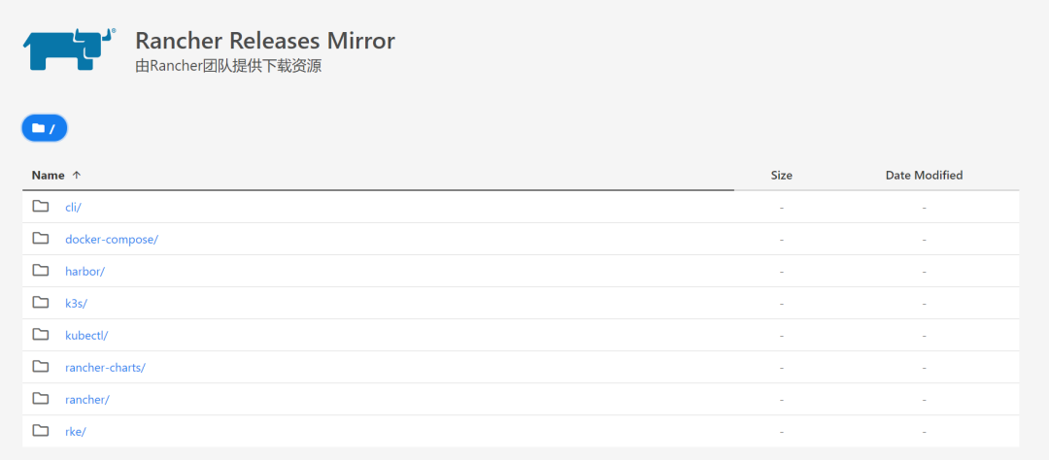Viewport: 1049px width, 460px height.
Task: Open the k3s/ directory link
Action: pyautogui.click(x=76, y=304)
